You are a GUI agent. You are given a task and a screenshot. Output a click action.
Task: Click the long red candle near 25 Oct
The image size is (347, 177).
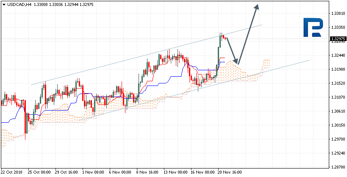coord(25,116)
